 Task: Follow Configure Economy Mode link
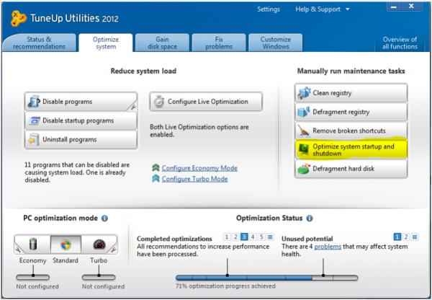[x=199, y=168]
